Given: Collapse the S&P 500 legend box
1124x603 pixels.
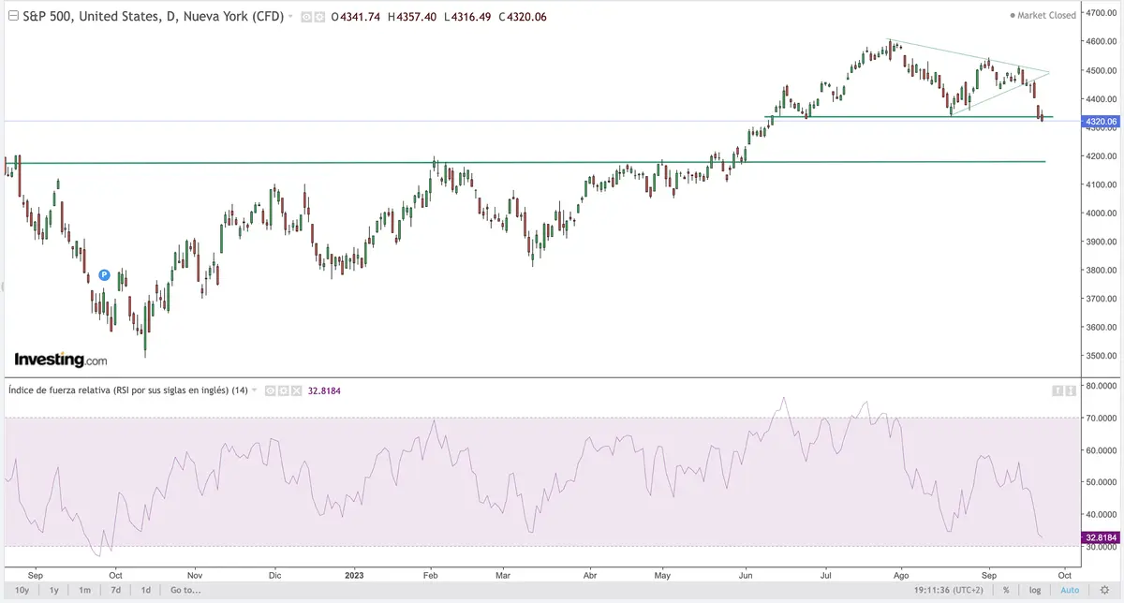Looking at the screenshot, I should pyautogui.click(x=11, y=16).
